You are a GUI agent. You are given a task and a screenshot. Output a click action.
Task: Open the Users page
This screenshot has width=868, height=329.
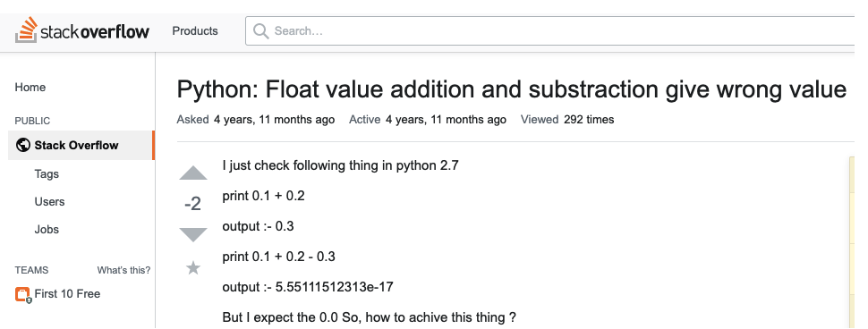click(49, 201)
